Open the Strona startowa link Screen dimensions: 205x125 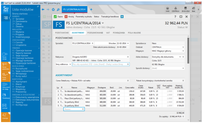(20, 14)
